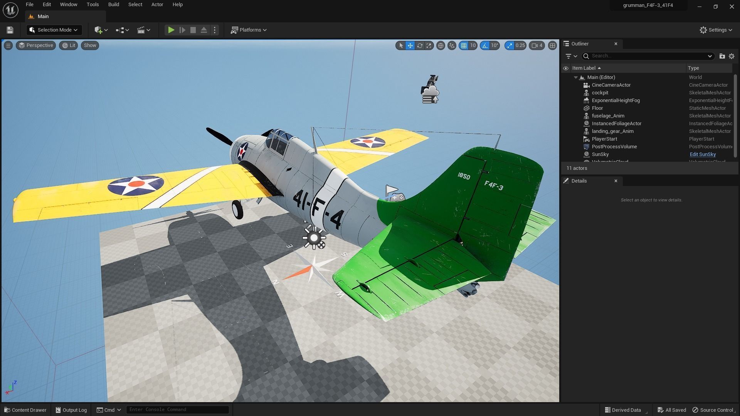Toggle surface snapping options
740x416 pixels.
point(452,45)
